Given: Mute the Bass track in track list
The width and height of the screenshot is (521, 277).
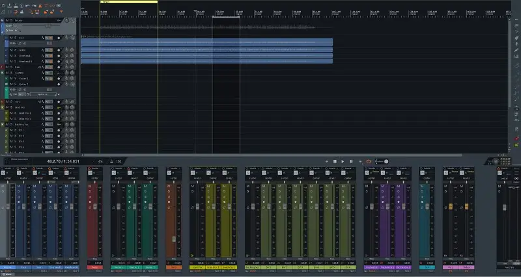Looking at the screenshot, I should [x=7, y=67].
